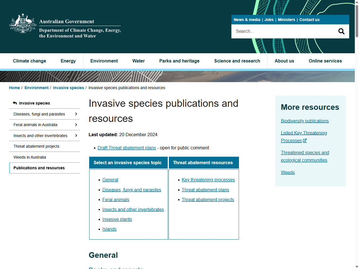The width and height of the screenshot is (359, 269).
Task: Expand the Insects and other invertebrates sidebar item
Action: pyautogui.click(x=76, y=136)
